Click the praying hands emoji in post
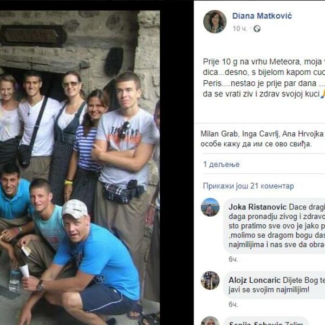325x325 pixels. coord(323,94)
